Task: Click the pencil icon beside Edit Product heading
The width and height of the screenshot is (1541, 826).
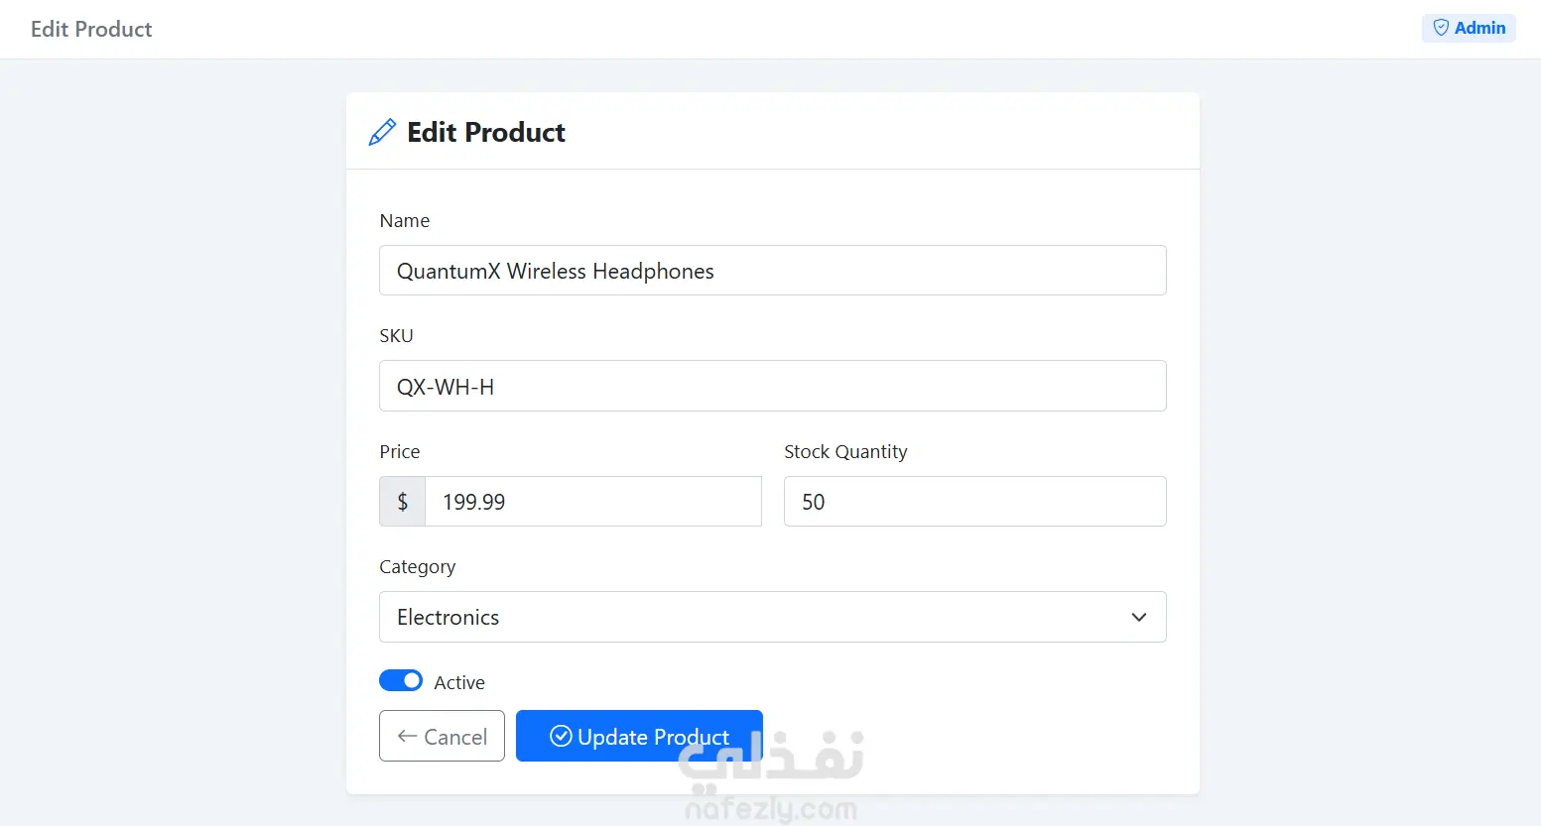Action: [382, 132]
